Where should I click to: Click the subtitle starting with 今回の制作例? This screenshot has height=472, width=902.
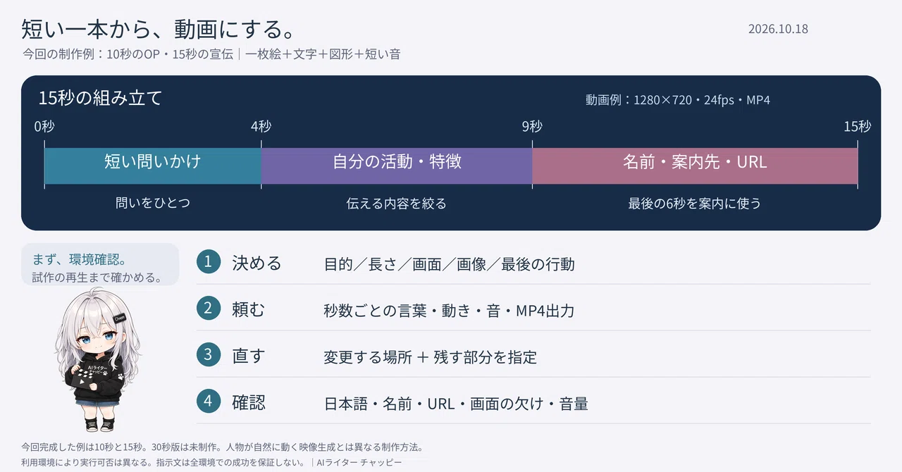pos(211,54)
